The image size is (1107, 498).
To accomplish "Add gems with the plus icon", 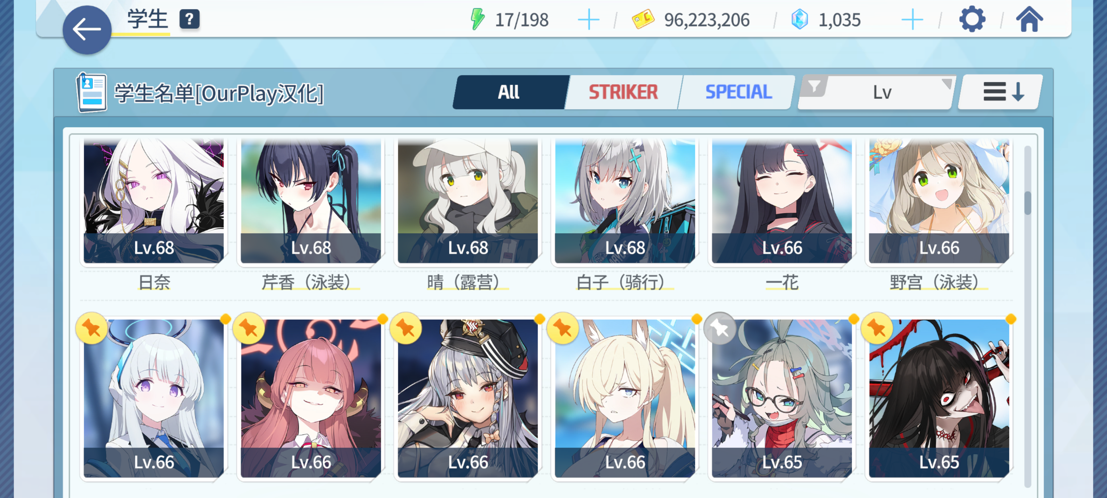I will (912, 20).
